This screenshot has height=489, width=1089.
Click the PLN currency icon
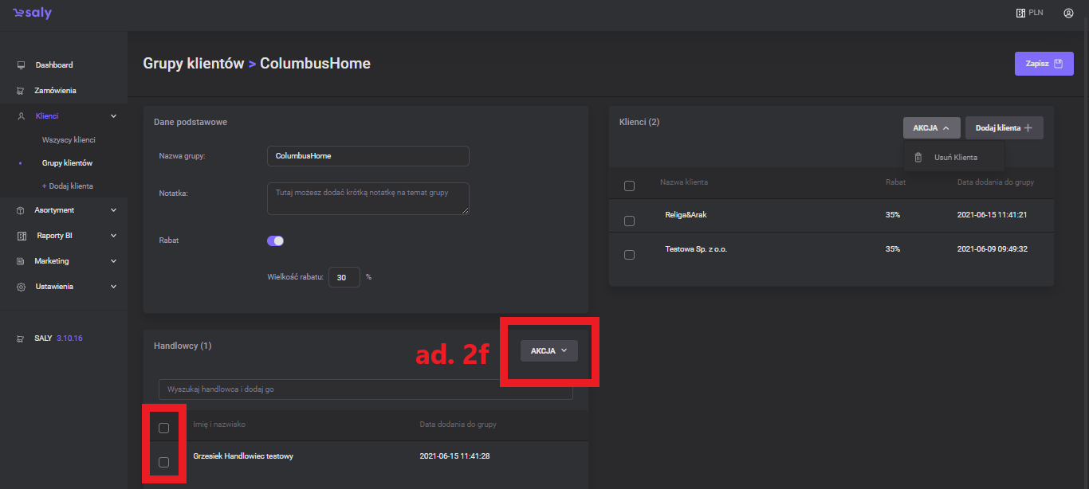pyautogui.click(x=1020, y=13)
